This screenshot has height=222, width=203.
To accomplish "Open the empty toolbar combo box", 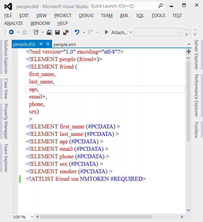I will pos(158,32).
